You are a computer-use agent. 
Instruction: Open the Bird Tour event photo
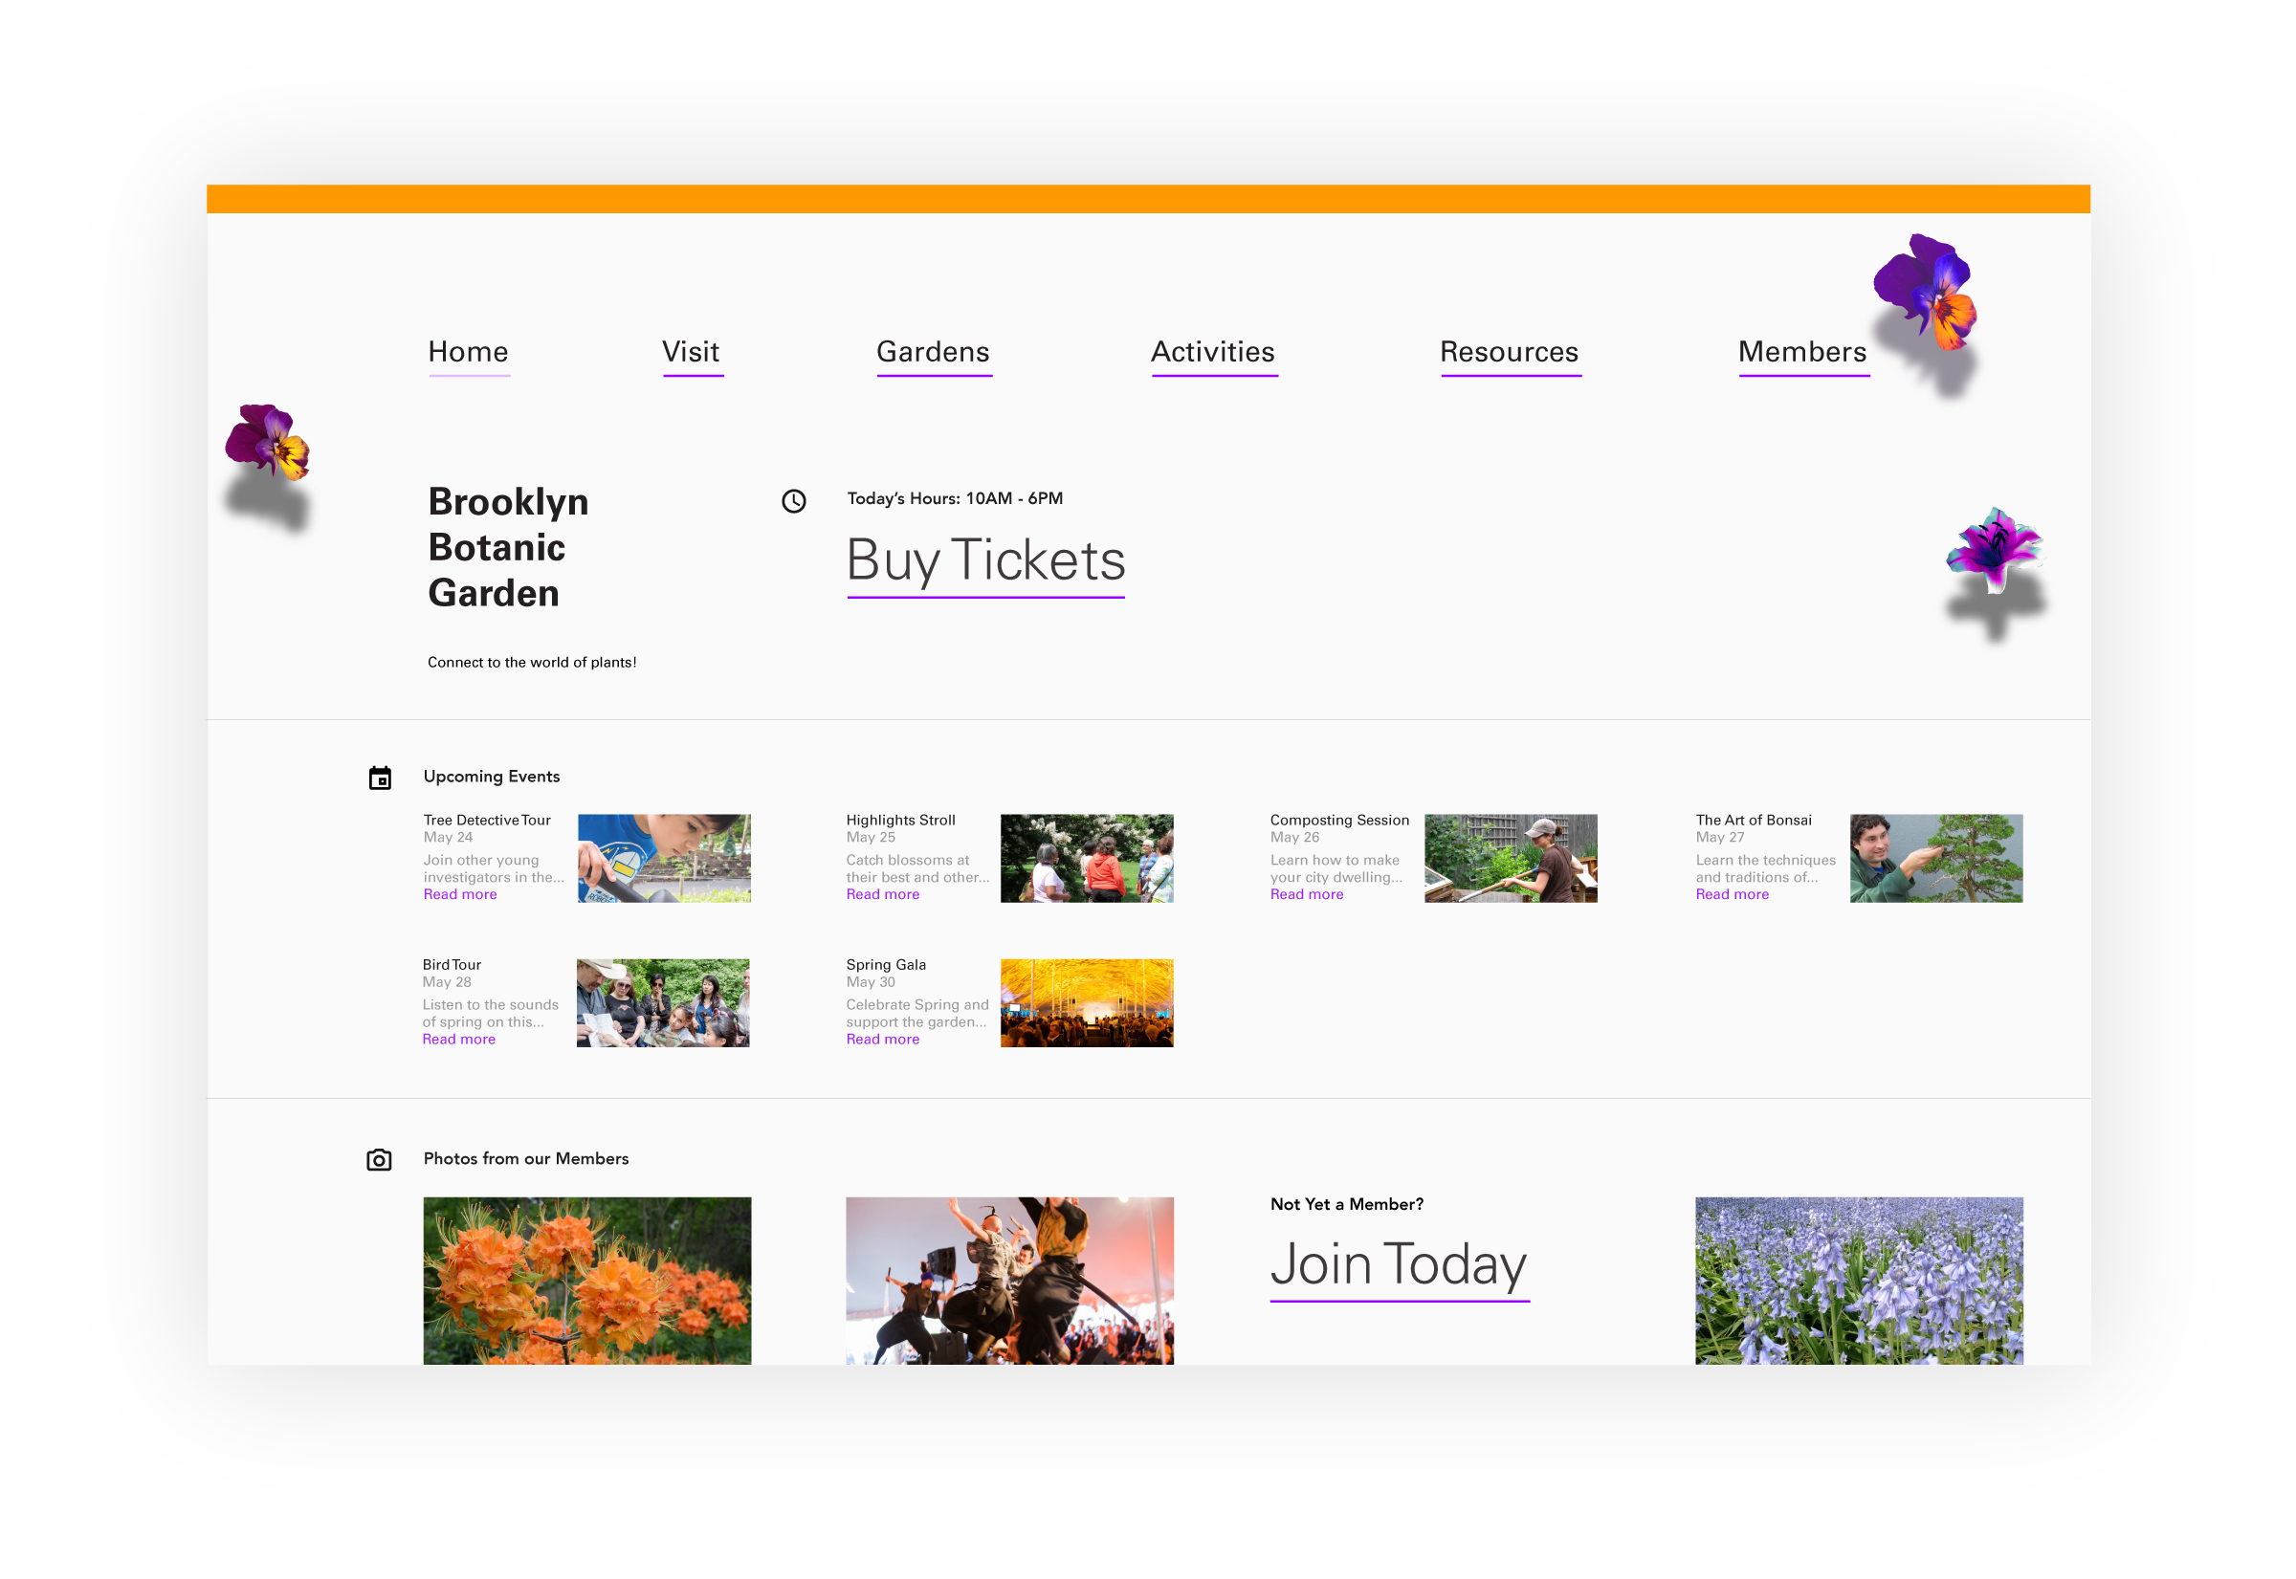[663, 1002]
